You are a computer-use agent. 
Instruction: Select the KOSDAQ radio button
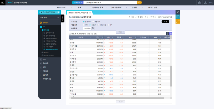(98, 25)
